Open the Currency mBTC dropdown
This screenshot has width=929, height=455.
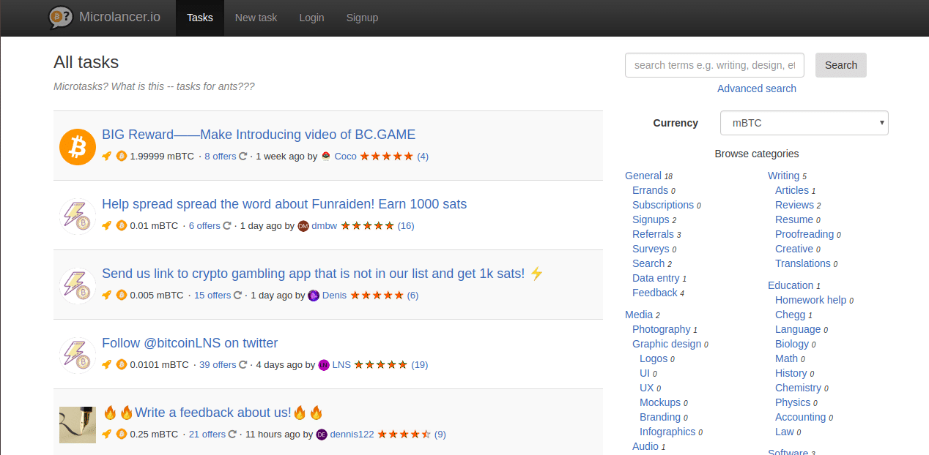point(804,123)
